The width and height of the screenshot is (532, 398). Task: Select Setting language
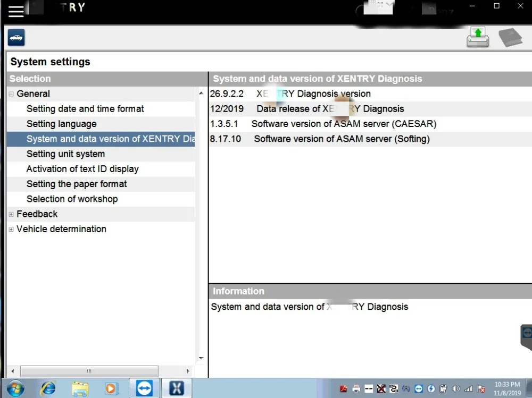click(61, 124)
